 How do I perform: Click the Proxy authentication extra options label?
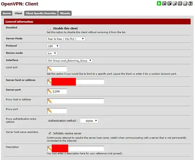click(x=21, y=120)
